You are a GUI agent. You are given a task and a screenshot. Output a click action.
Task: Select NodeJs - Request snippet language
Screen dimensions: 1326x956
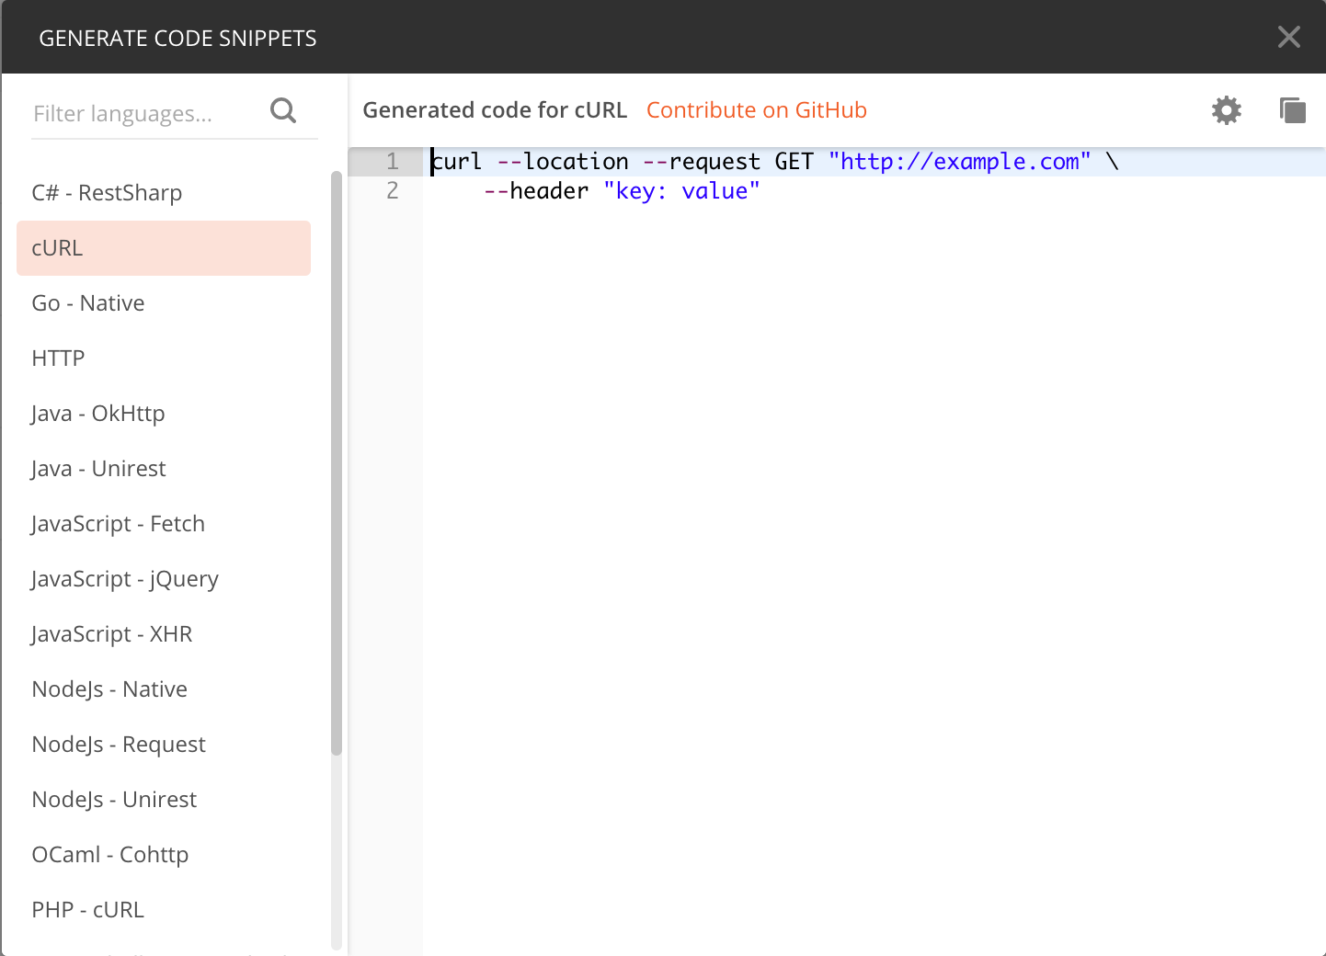click(119, 744)
